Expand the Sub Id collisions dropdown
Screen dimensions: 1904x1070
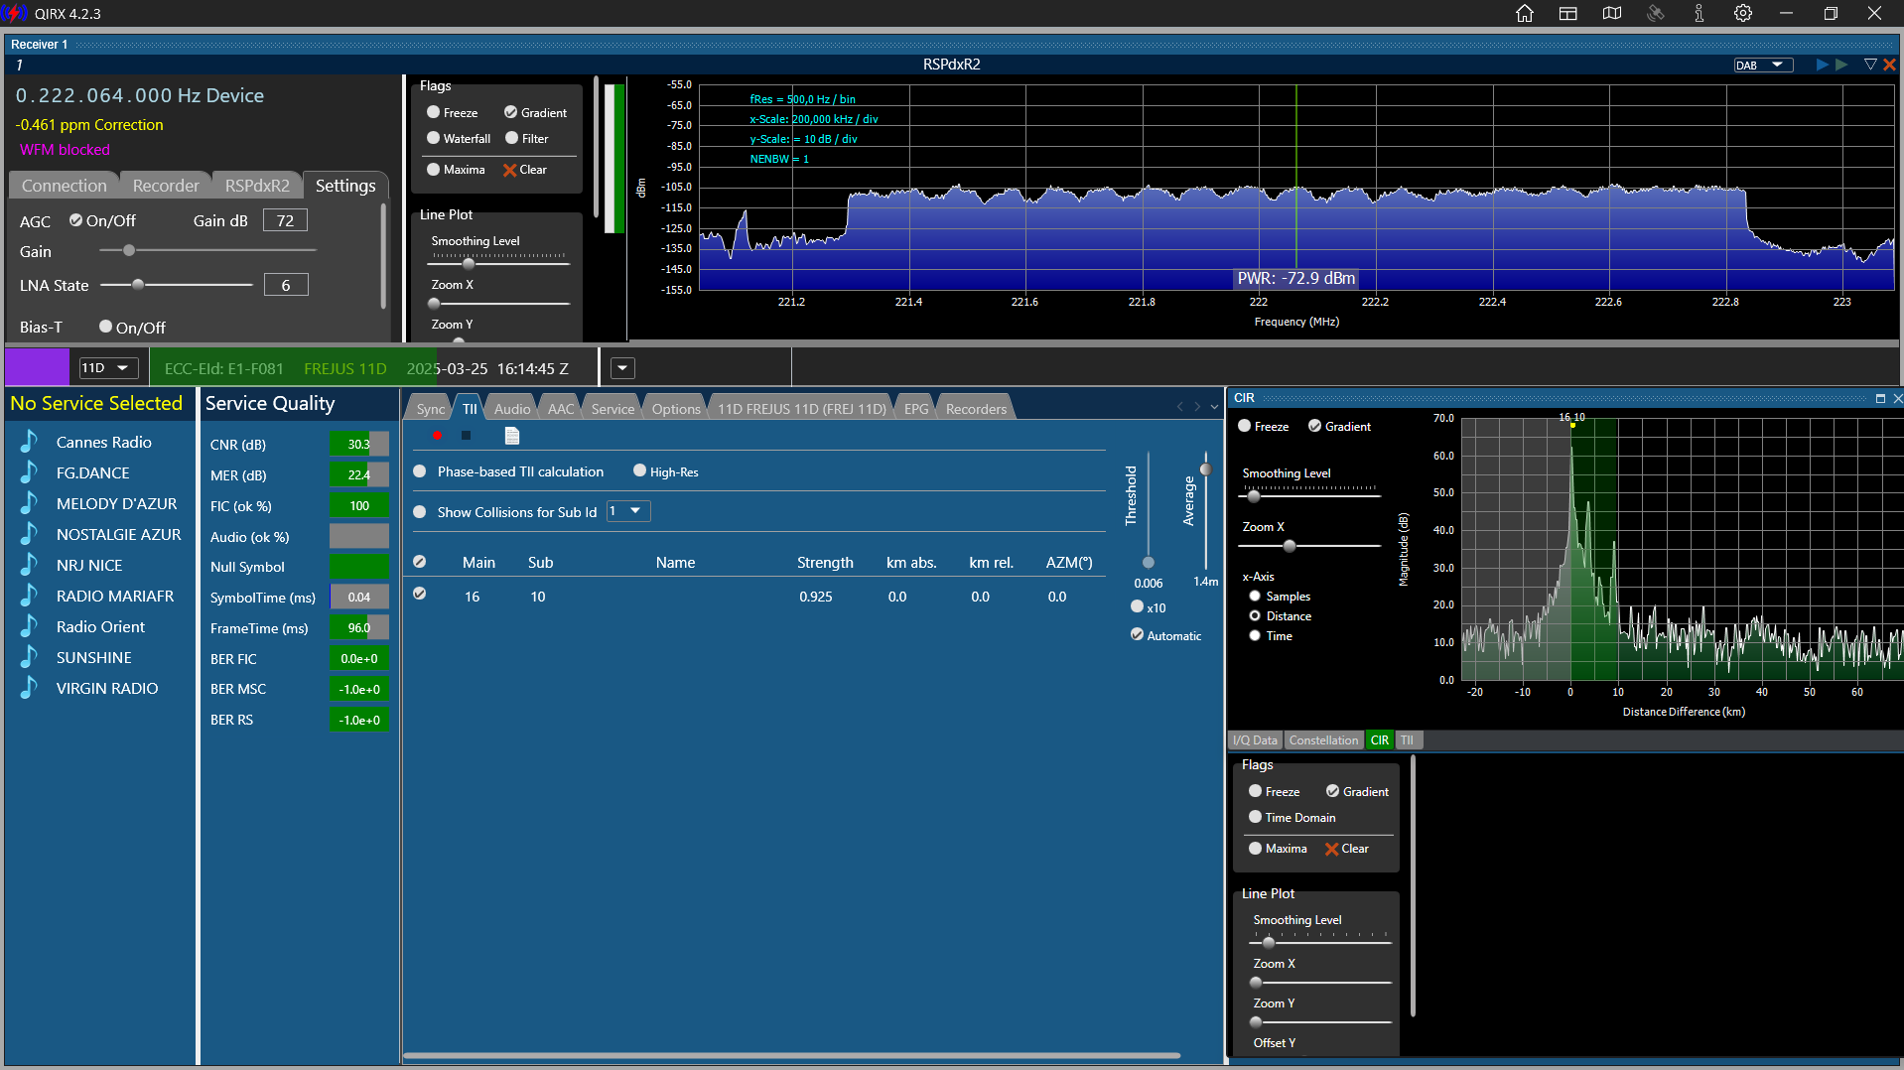click(x=628, y=511)
